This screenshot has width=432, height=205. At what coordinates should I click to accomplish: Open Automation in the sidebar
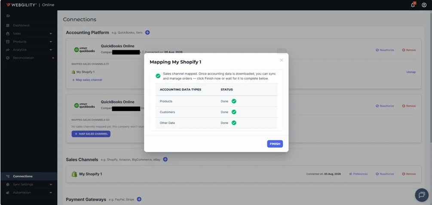(x=22, y=193)
